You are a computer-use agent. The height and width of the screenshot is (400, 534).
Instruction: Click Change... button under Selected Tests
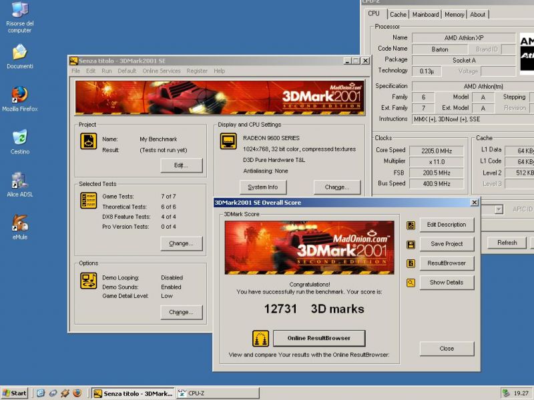[x=181, y=243]
